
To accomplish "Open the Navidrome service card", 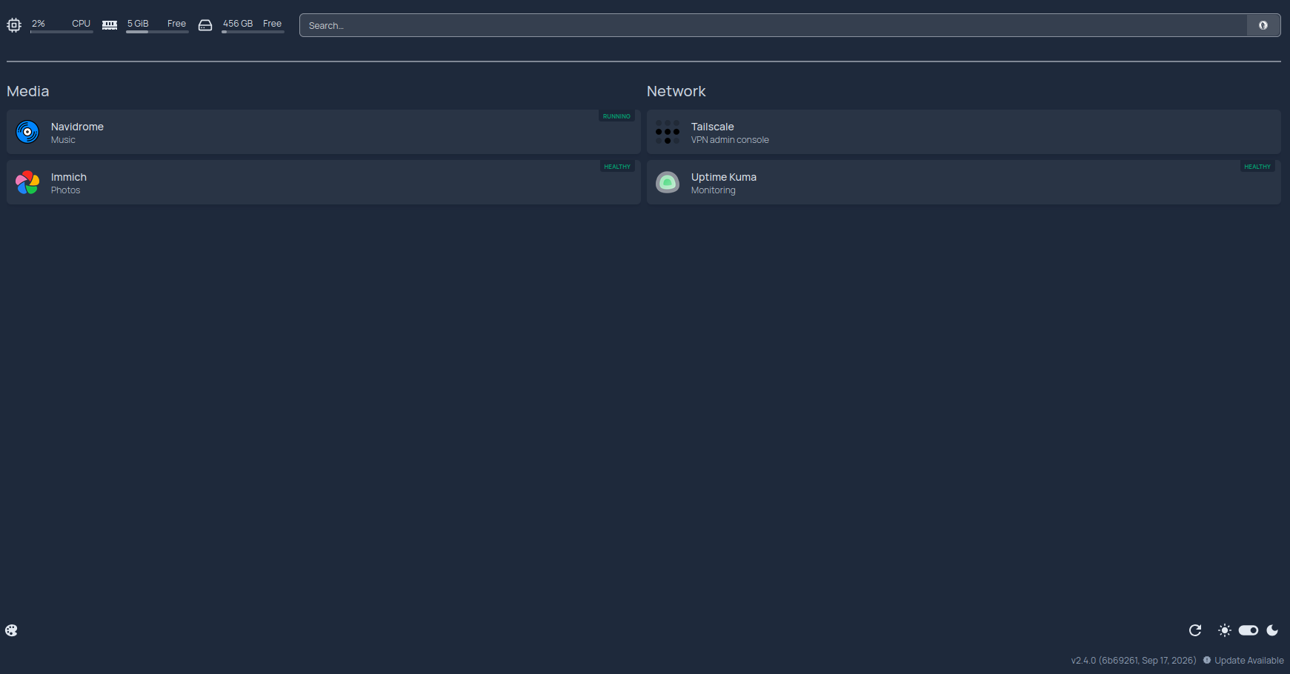I will point(324,132).
